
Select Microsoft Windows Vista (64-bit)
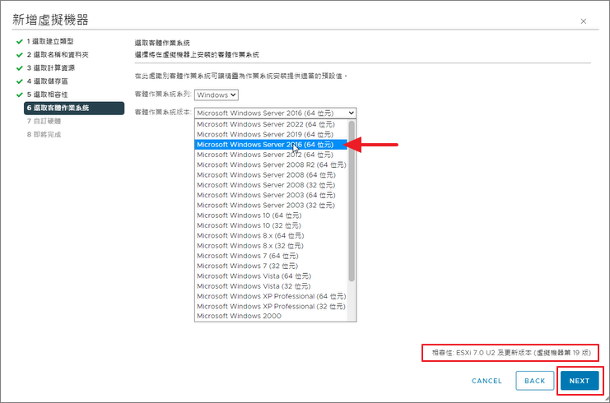click(x=271, y=276)
